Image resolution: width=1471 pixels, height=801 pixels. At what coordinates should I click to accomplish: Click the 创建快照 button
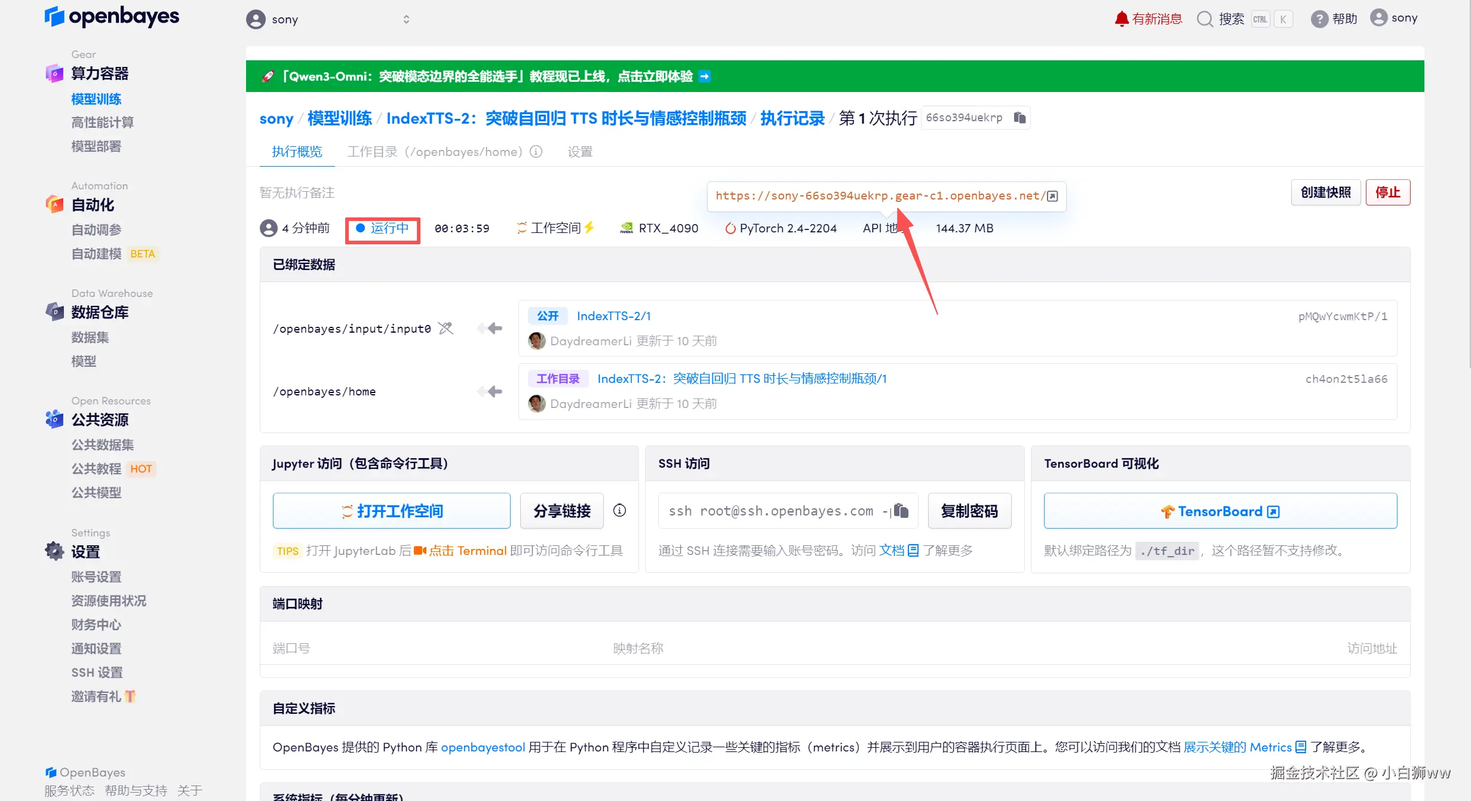1325,192
